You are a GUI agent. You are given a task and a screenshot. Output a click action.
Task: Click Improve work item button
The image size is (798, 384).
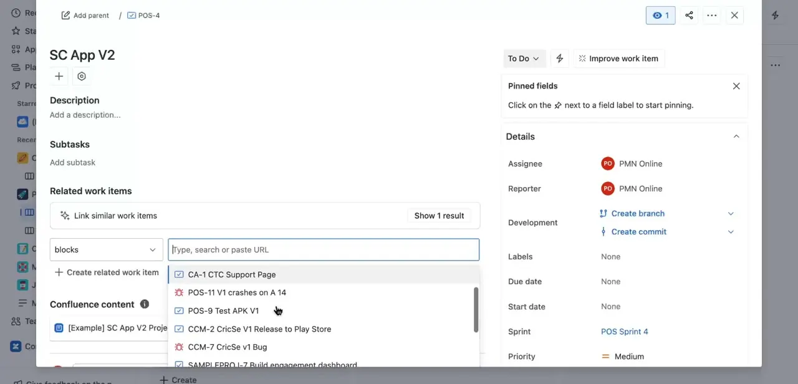point(618,59)
